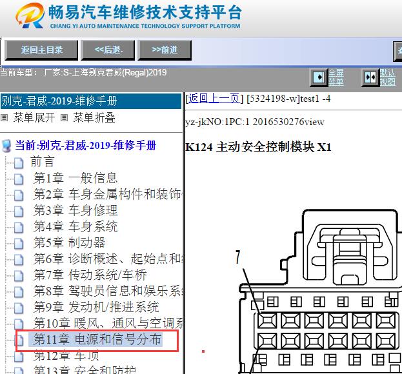This screenshot has height=374, width=402.
Task: Click page icon next to 前言
Action: pyautogui.click(x=19, y=162)
